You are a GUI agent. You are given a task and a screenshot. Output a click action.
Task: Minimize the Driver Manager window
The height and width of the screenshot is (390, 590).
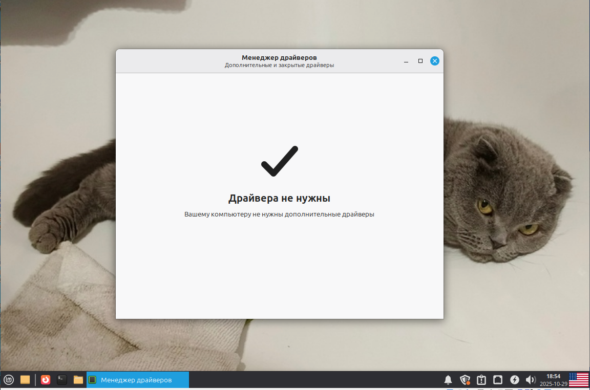406,61
